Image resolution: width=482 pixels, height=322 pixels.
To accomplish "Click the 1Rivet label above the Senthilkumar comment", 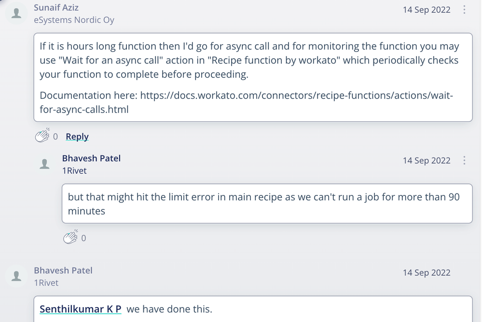I will coord(46,283).
